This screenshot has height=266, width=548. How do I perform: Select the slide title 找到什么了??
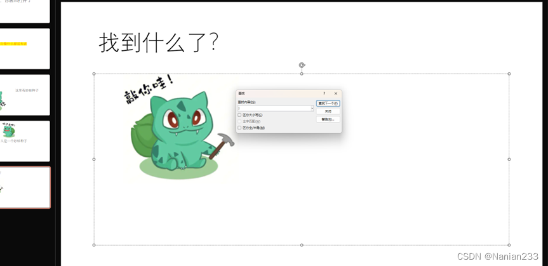coord(159,43)
